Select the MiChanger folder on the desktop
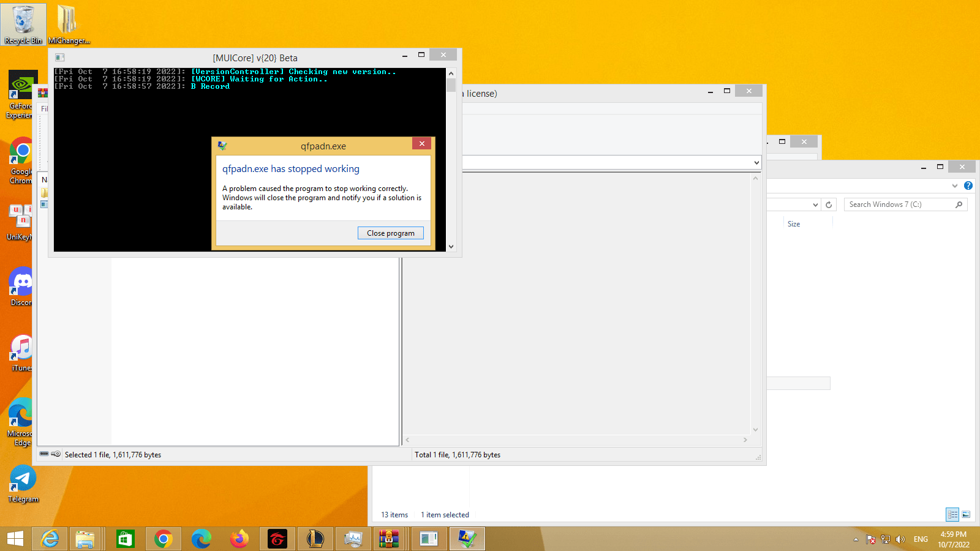 [69, 24]
